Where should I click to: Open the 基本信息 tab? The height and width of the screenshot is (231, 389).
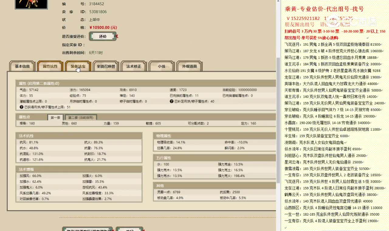click(x=22, y=66)
